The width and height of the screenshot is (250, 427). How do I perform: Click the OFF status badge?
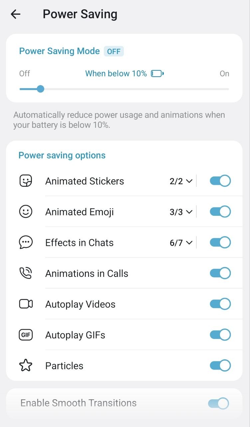pos(114,52)
